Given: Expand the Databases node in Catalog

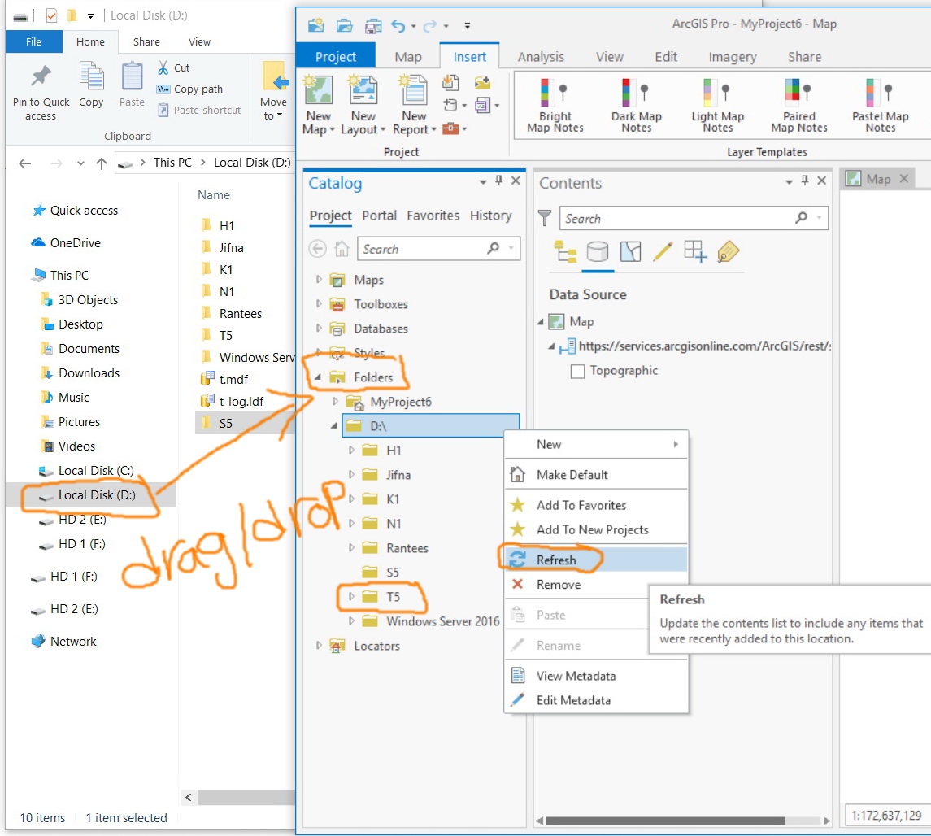Looking at the screenshot, I should click(319, 328).
